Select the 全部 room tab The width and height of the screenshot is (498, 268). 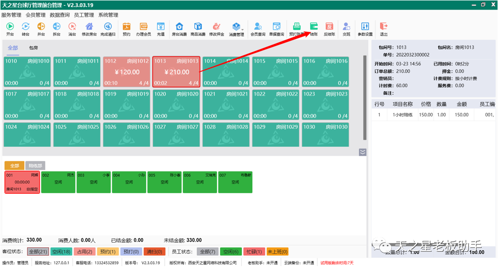tap(13, 48)
